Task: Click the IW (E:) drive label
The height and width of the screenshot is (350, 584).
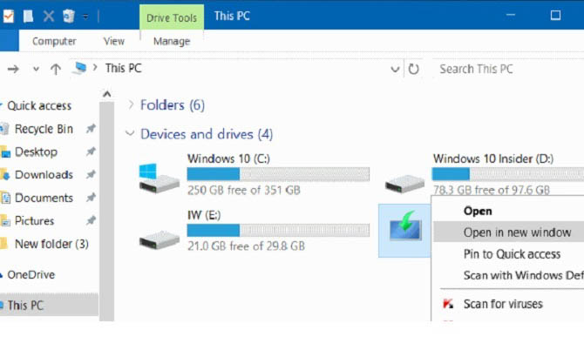Action: (204, 215)
